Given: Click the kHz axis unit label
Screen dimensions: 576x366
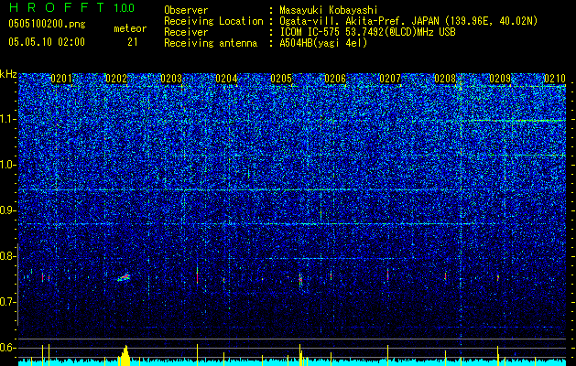Looking at the screenshot, I should pyautogui.click(x=8, y=74).
